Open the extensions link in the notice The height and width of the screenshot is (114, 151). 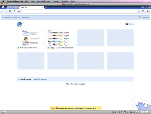pyautogui.click(x=75, y=108)
